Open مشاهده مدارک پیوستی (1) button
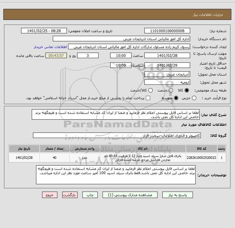 pos(130,195)
